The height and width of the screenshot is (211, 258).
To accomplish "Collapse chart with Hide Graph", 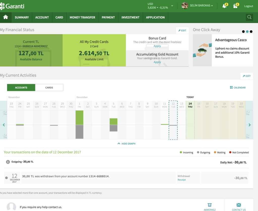I will point(126,144).
